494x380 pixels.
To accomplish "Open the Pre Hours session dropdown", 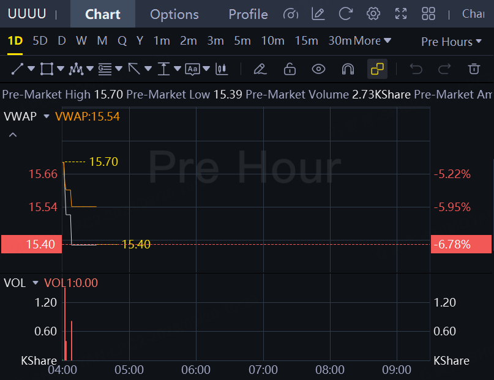I will 452,42.
